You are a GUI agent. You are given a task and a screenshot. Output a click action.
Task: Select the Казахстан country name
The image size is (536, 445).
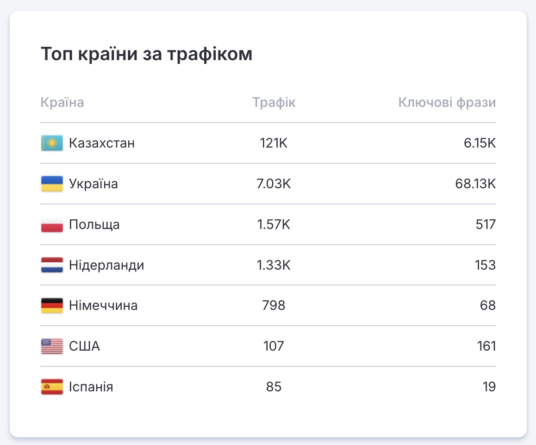pos(102,143)
